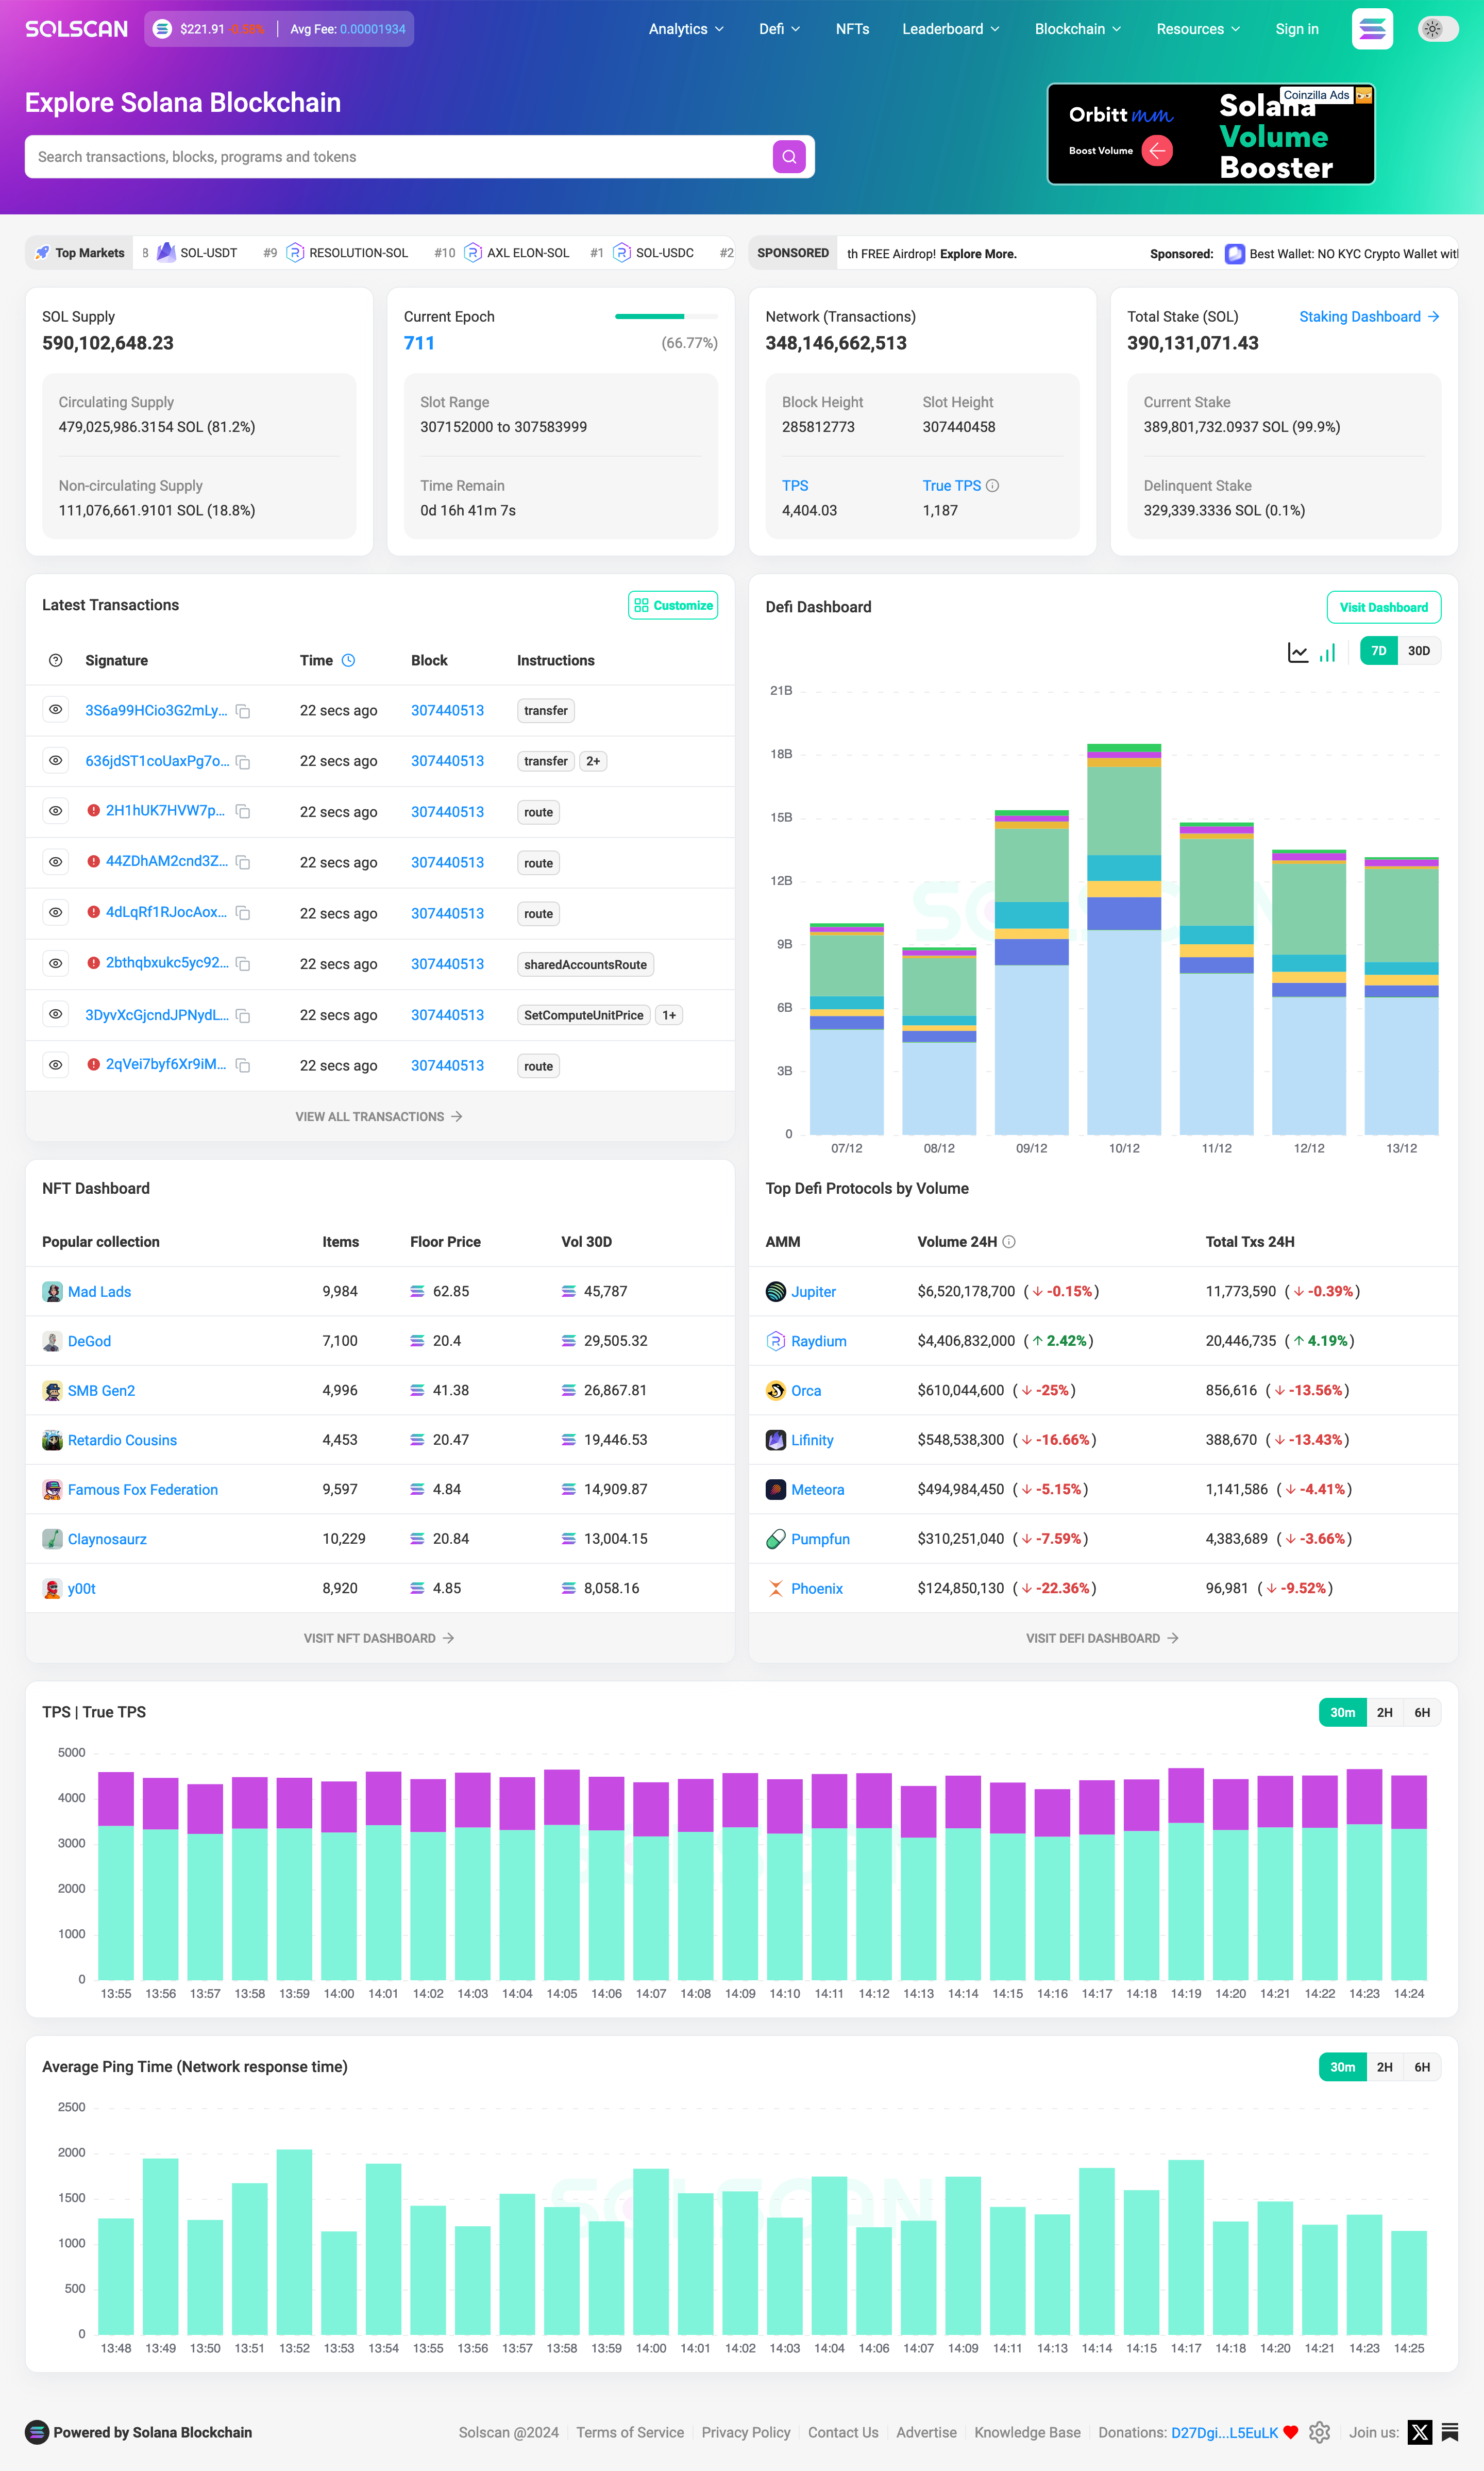
Task: Open the Staking Dashboard link
Action: tap(1369, 317)
